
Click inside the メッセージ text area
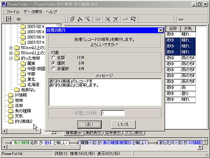pyautogui.click(x=105, y=92)
